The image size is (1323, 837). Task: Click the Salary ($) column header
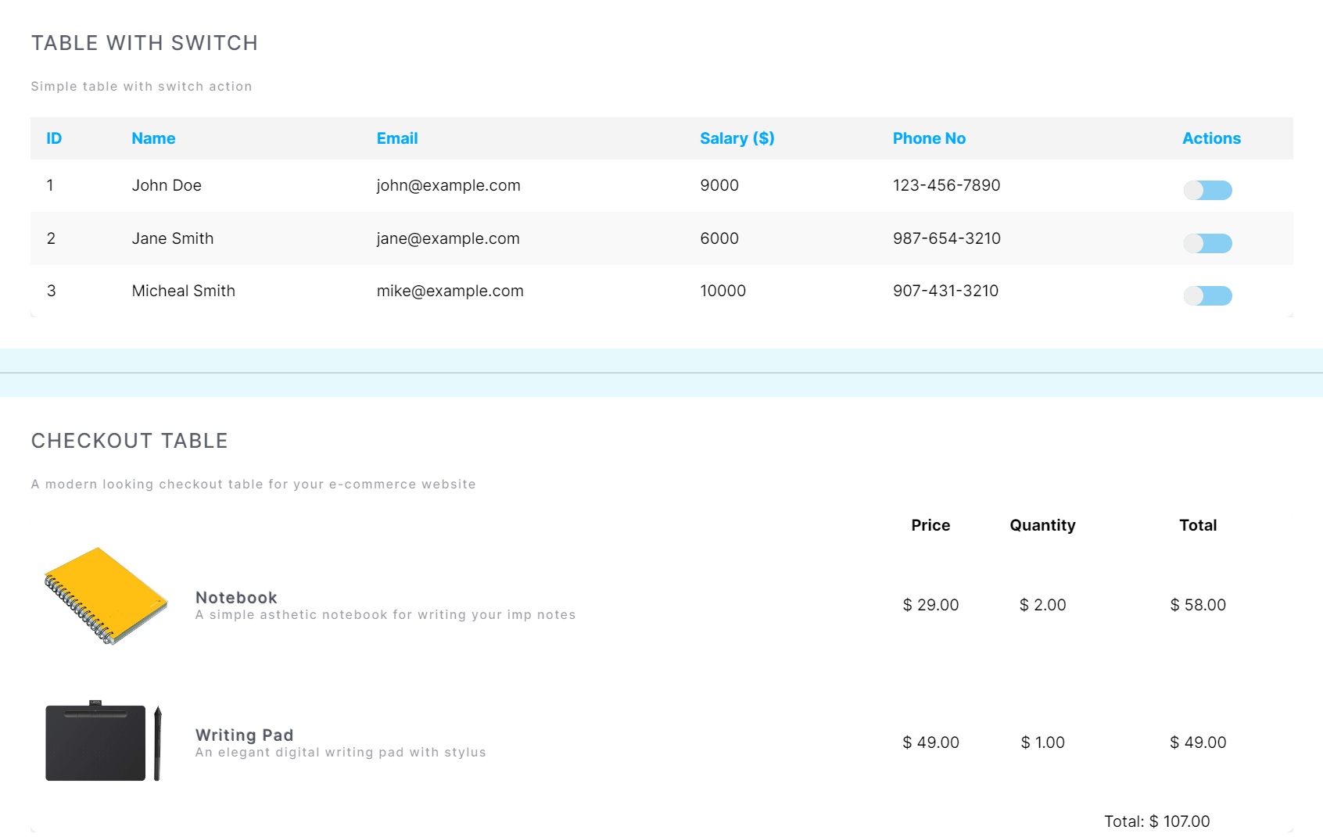pyautogui.click(x=737, y=138)
